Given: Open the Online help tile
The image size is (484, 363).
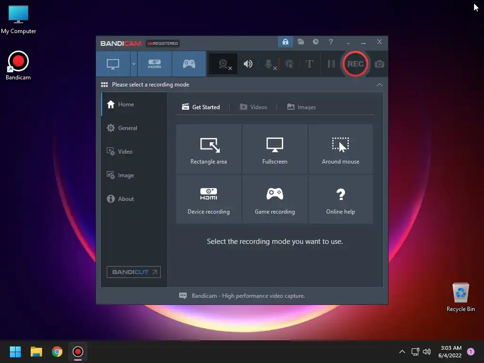Looking at the screenshot, I should pos(340,199).
